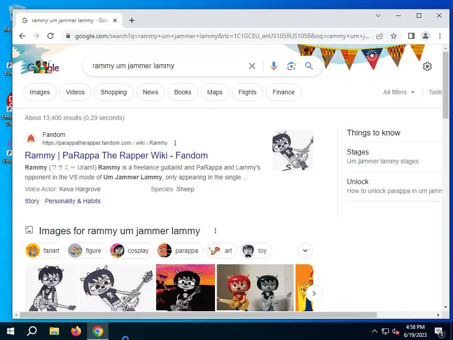Click the address bar URL
Viewport: 453px width, 340px height.
(222, 36)
